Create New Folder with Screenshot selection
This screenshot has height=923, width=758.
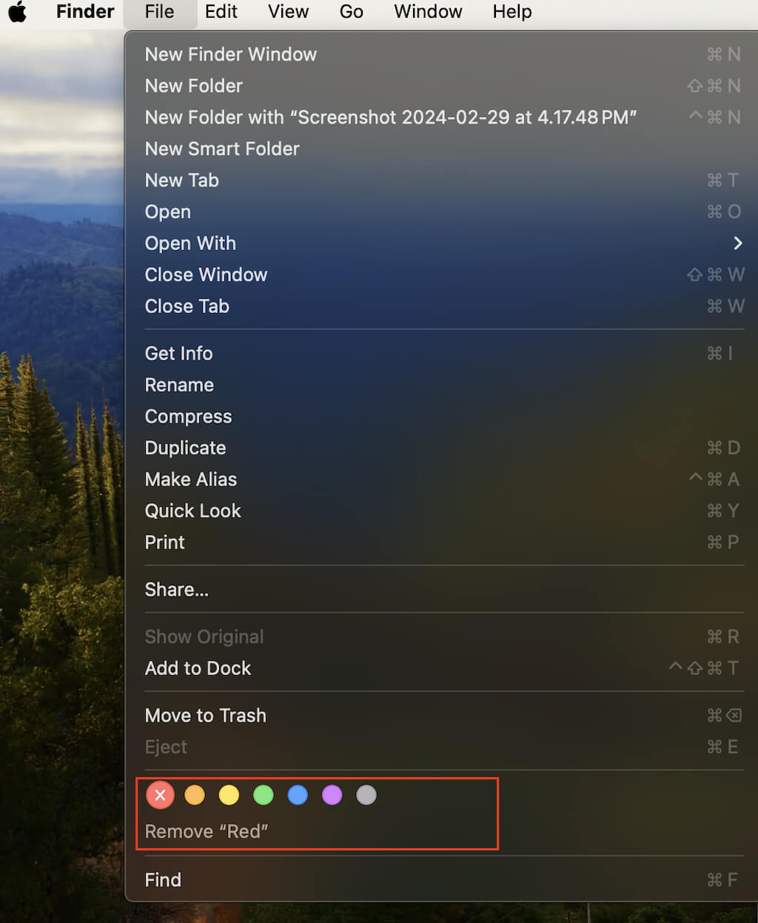[442, 117]
